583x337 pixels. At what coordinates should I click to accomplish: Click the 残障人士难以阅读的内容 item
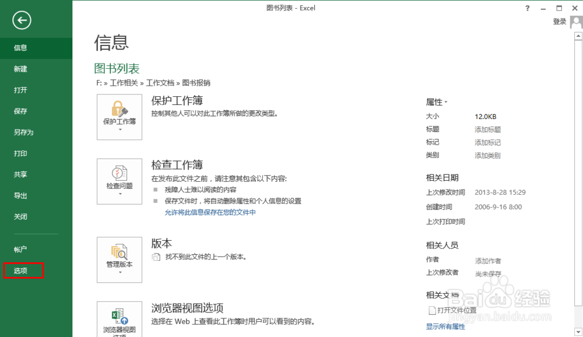tap(201, 189)
